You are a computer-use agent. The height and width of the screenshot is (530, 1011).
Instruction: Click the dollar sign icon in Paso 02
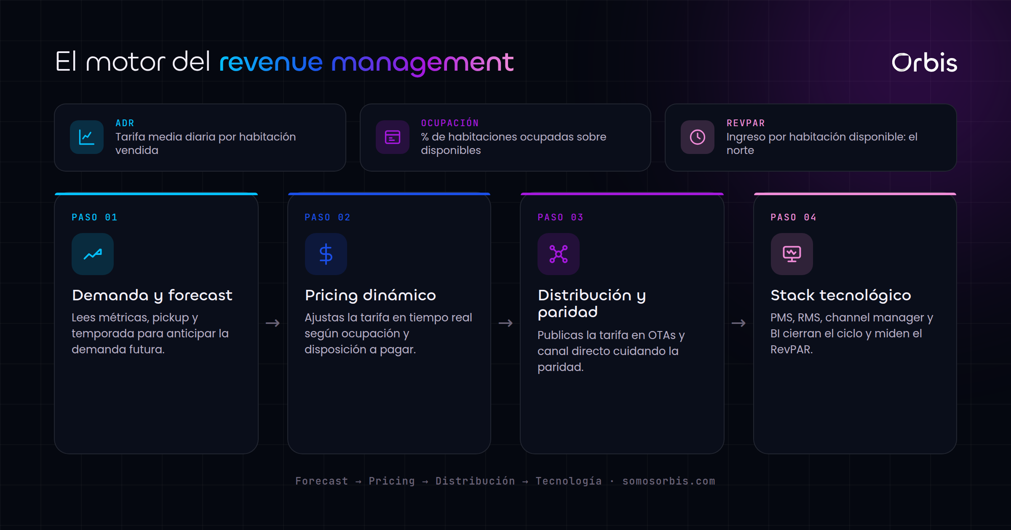[x=326, y=254]
